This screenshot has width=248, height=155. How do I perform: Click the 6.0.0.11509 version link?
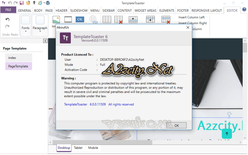click(98, 105)
